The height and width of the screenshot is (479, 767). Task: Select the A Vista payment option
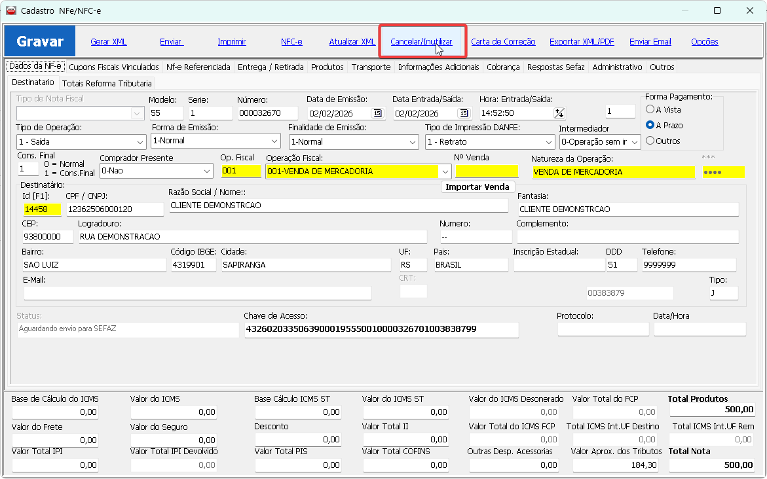click(x=650, y=109)
